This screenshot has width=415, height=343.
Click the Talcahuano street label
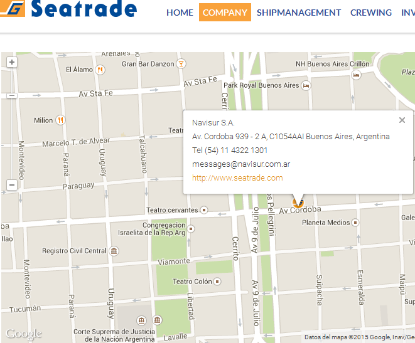[143, 154]
